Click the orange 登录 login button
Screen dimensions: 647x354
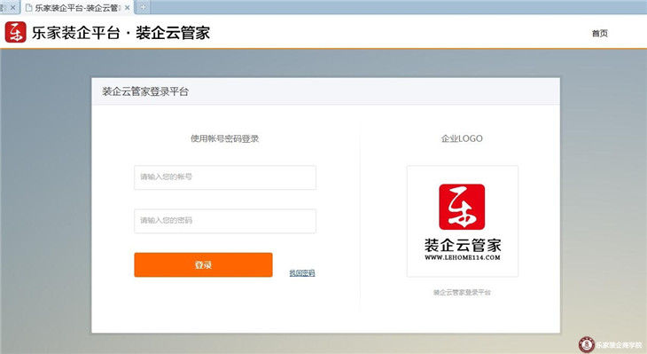(203, 264)
